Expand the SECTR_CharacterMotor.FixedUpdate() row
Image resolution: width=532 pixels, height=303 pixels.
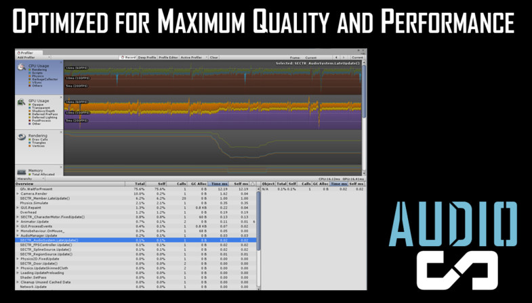click(18, 217)
